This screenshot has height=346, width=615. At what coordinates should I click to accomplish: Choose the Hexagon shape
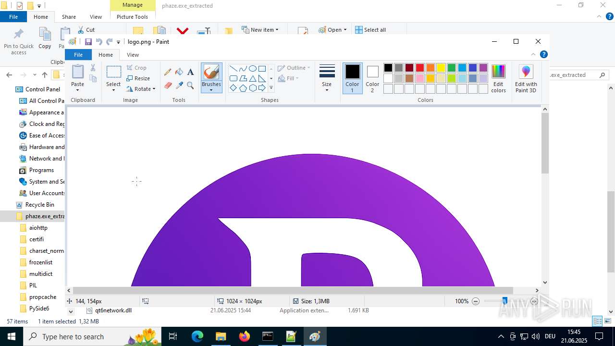252,88
